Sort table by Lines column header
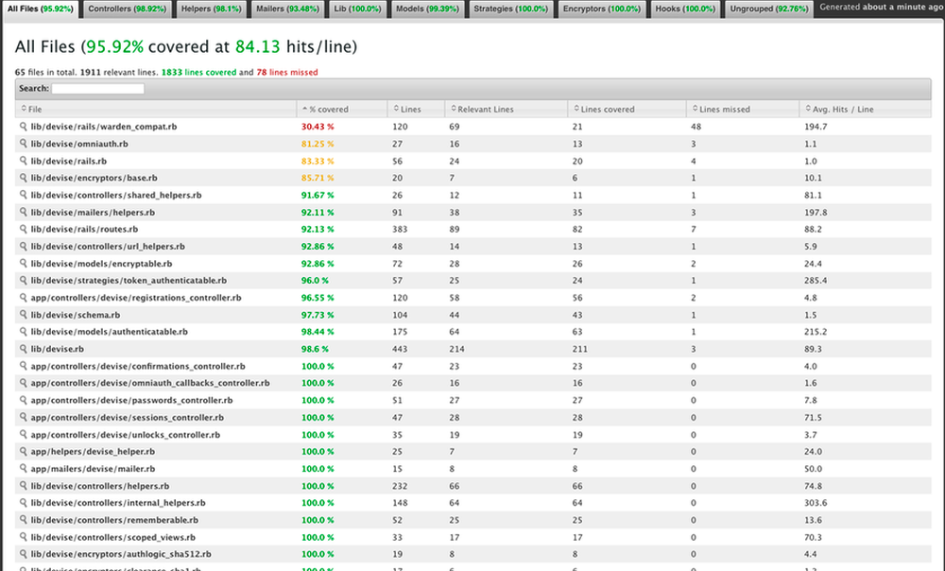This screenshot has width=945, height=571. (416, 109)
